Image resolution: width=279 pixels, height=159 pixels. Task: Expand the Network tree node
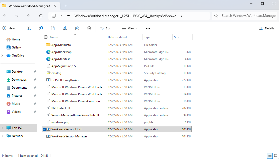point(2,136)
